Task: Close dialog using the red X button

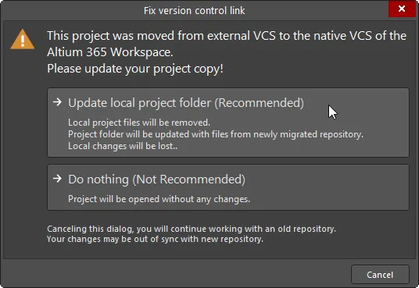Action: coord(402,9)
